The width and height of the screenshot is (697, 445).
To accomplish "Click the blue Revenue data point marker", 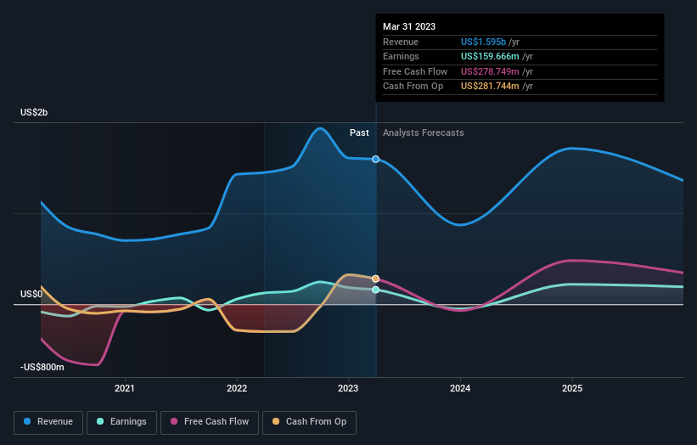I will point(375,159).
